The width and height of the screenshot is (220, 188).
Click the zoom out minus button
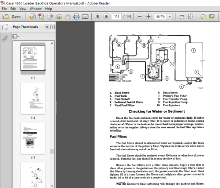140,16
